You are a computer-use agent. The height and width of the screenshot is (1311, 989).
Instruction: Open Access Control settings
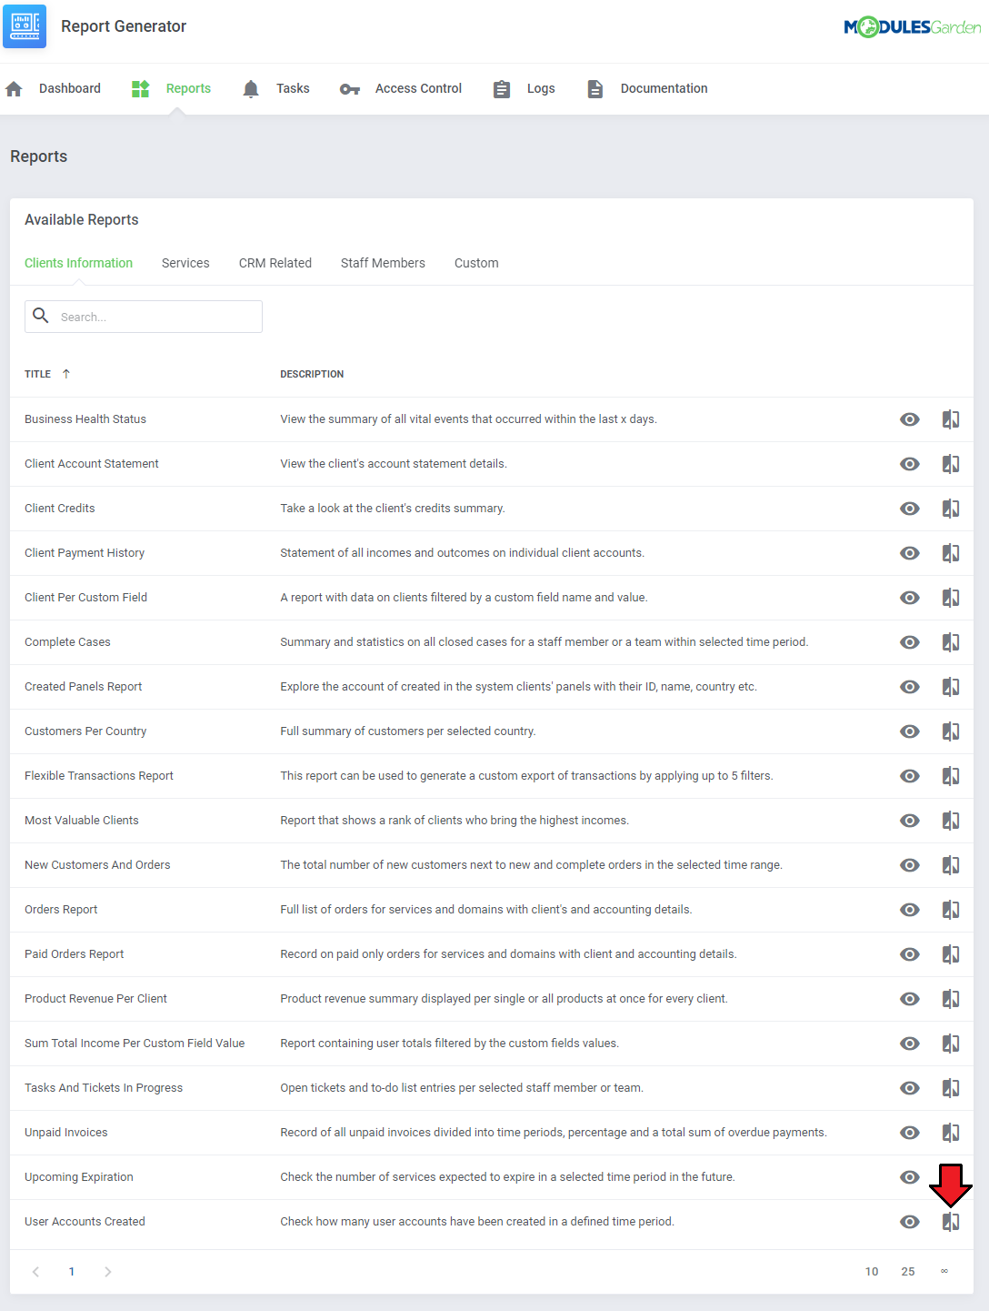401,88
